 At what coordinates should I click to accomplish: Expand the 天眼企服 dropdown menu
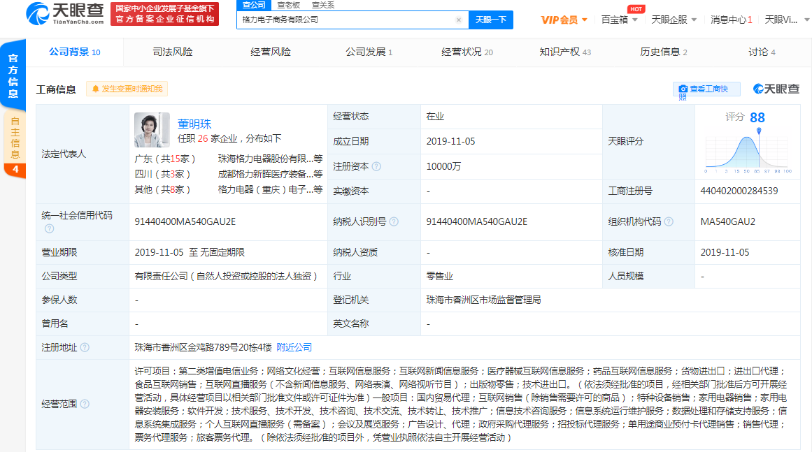click(x=674, y=20)
